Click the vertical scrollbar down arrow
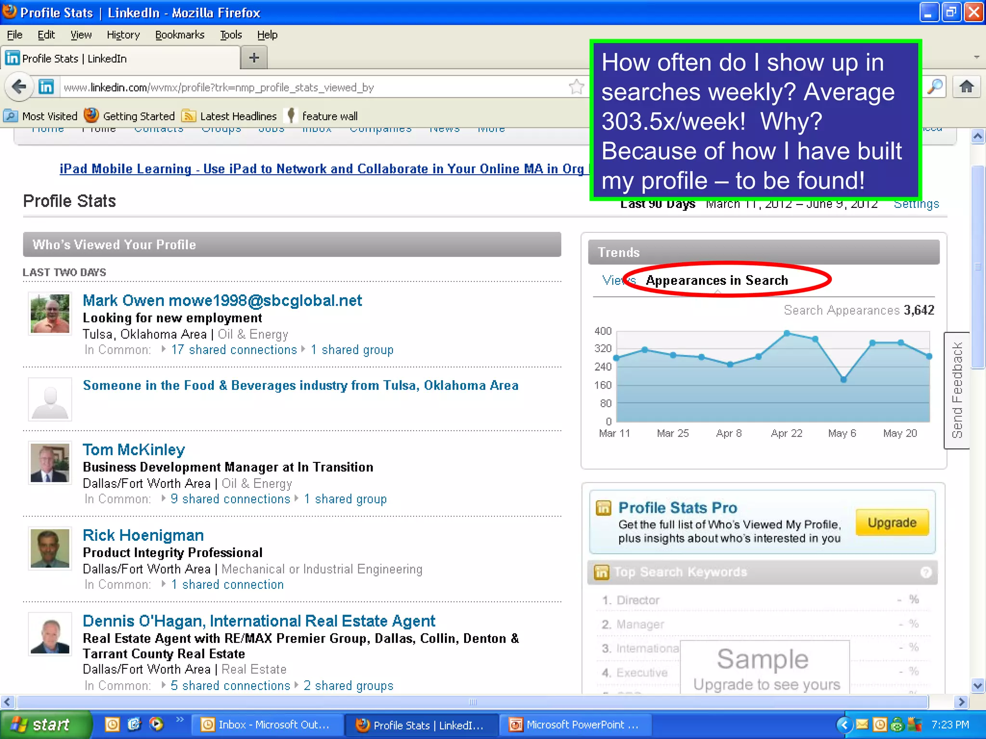 tap(977, 686)
